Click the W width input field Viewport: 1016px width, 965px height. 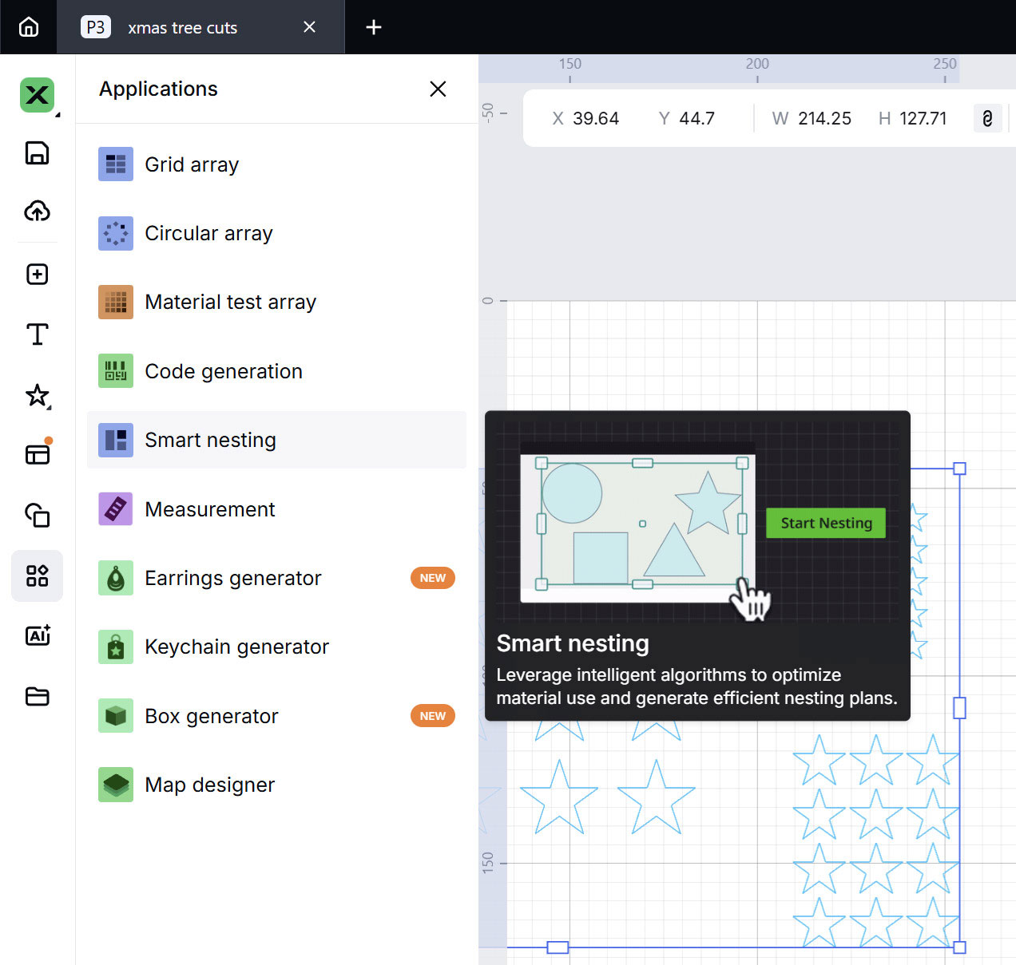pyautogui.click(x=824, y=118)
